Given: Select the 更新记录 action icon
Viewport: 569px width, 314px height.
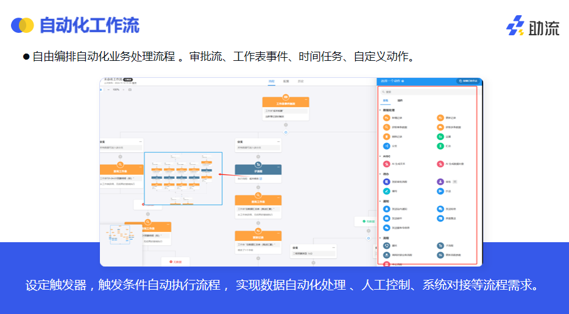Looking at the screenshot, I should pyautogui.click(x=440, y=117).
